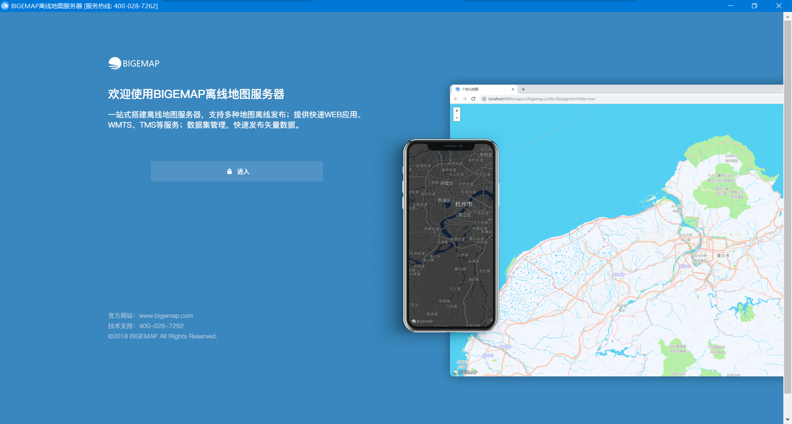Zoom out using the map's minus control
Image resolution: width=792 pixels, height=424 pixels.
point(456,117)
